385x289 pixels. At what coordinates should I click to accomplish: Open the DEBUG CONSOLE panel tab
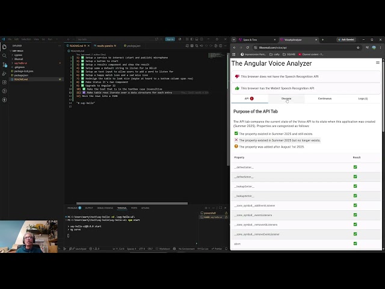pyautogui.click(x=105, y=208)
